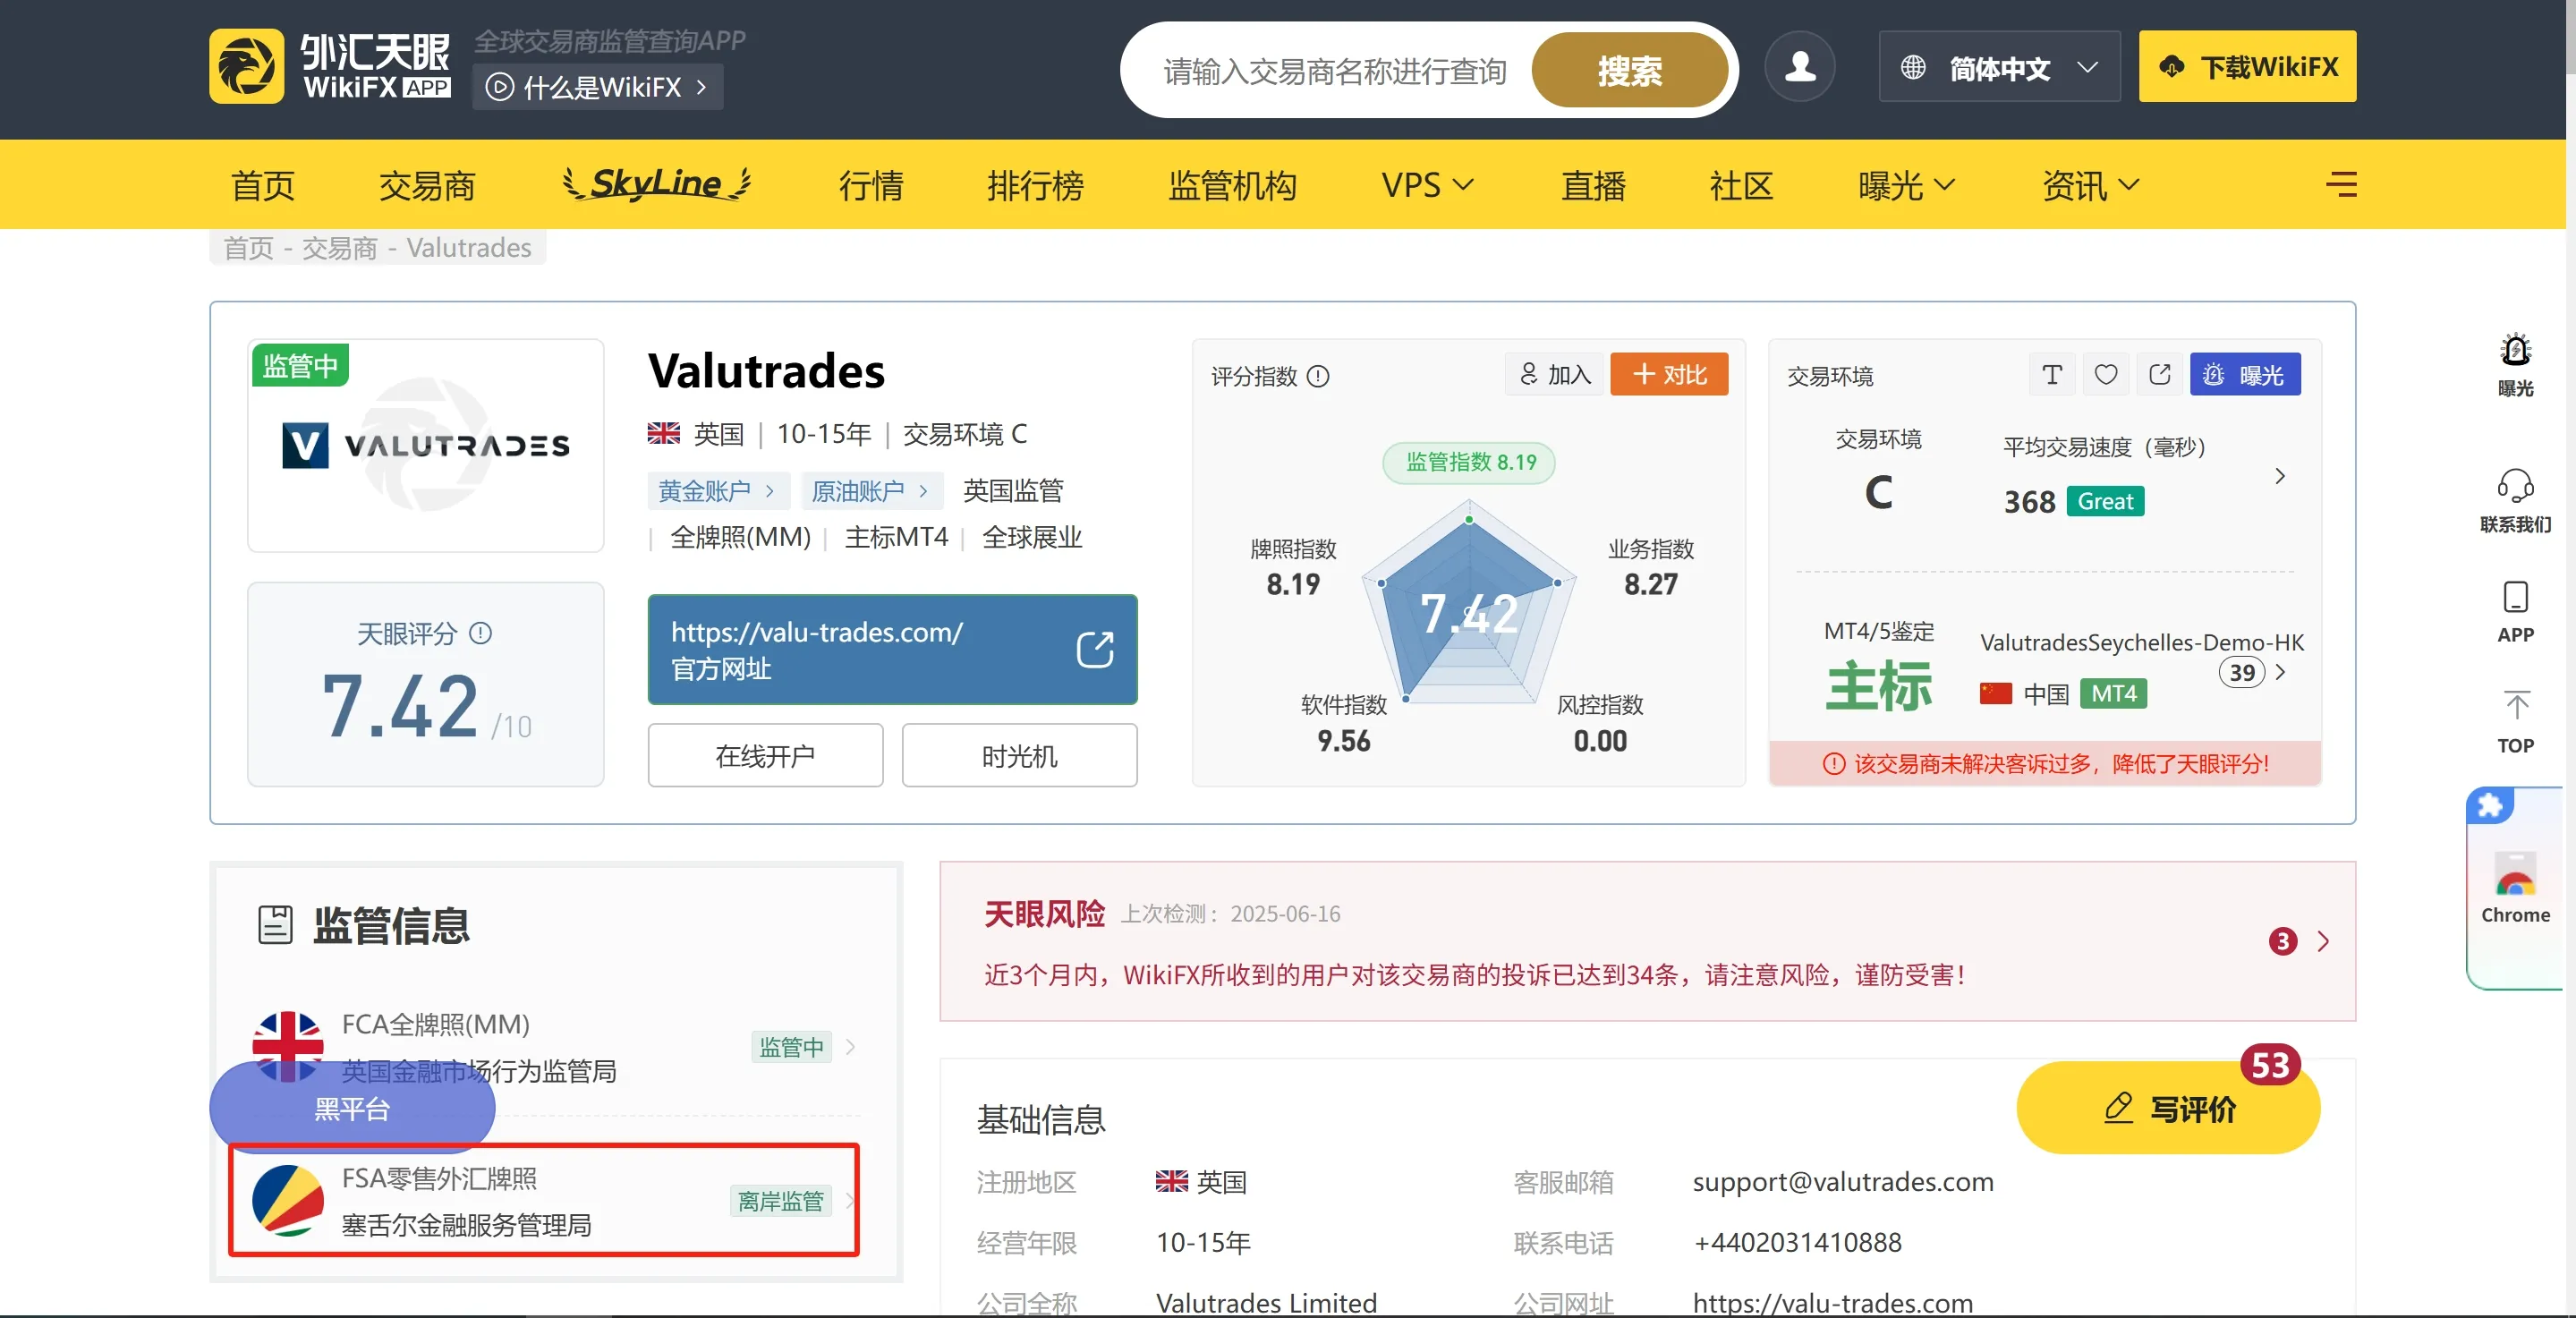Click the red risk count badge 3
Viewport: 2576px width, 1318px height.
pyautogui.click(x=2283, y=941)
